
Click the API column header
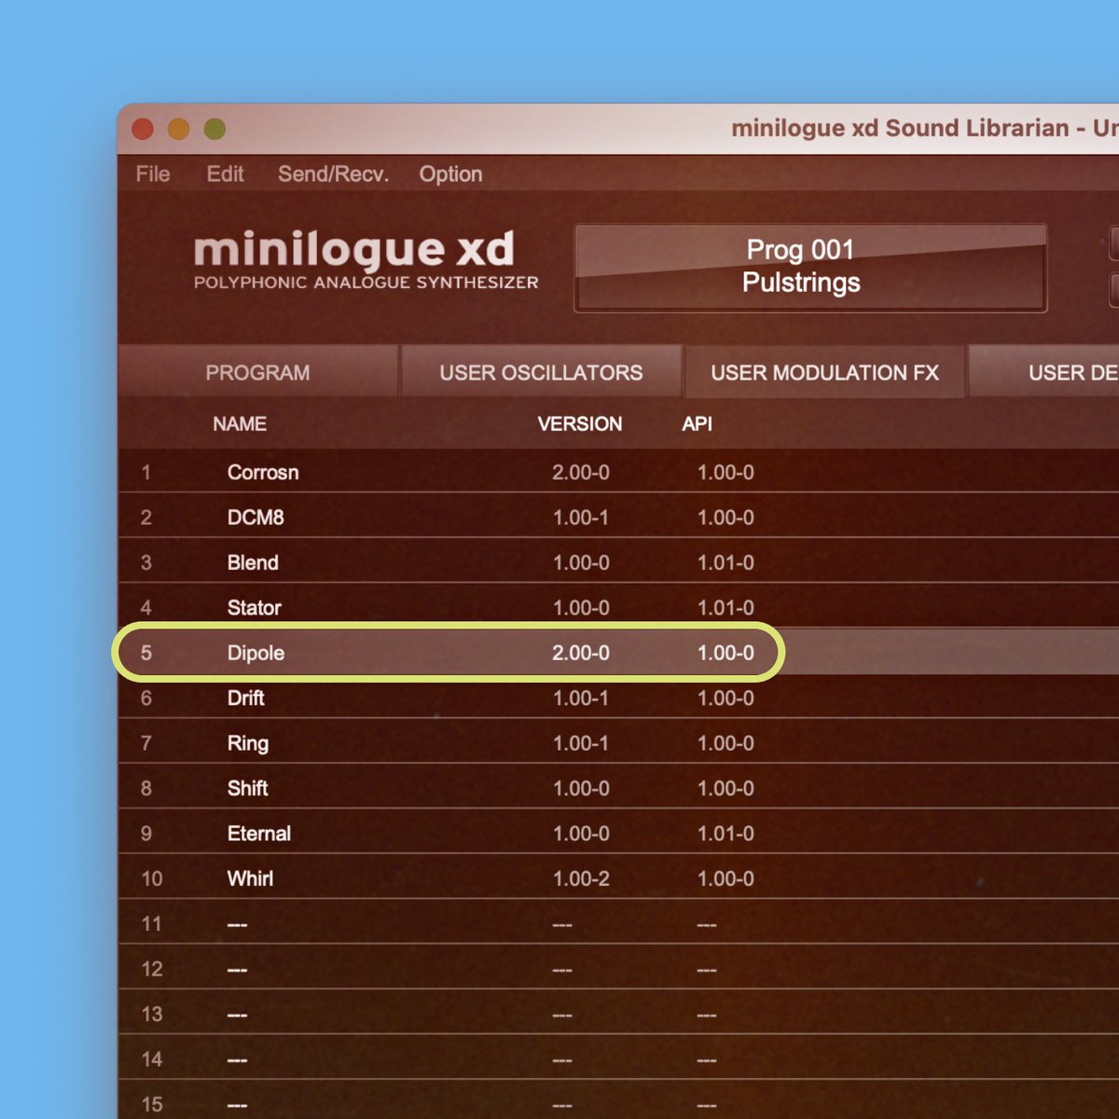697,423
